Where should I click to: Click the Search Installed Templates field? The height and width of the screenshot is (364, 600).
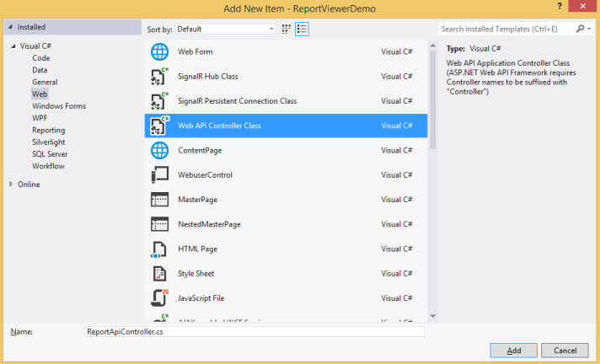click(506, 29)
